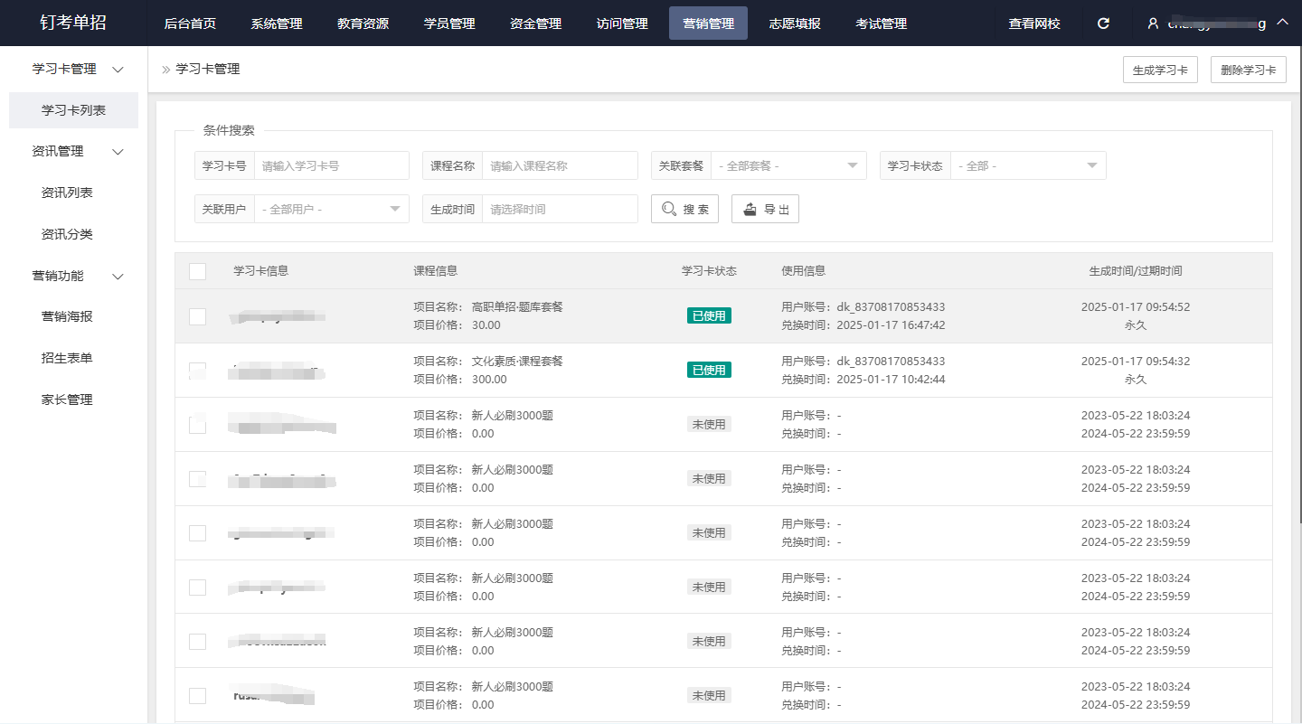Click the 钉考单招 logo

tap(73, 23)
